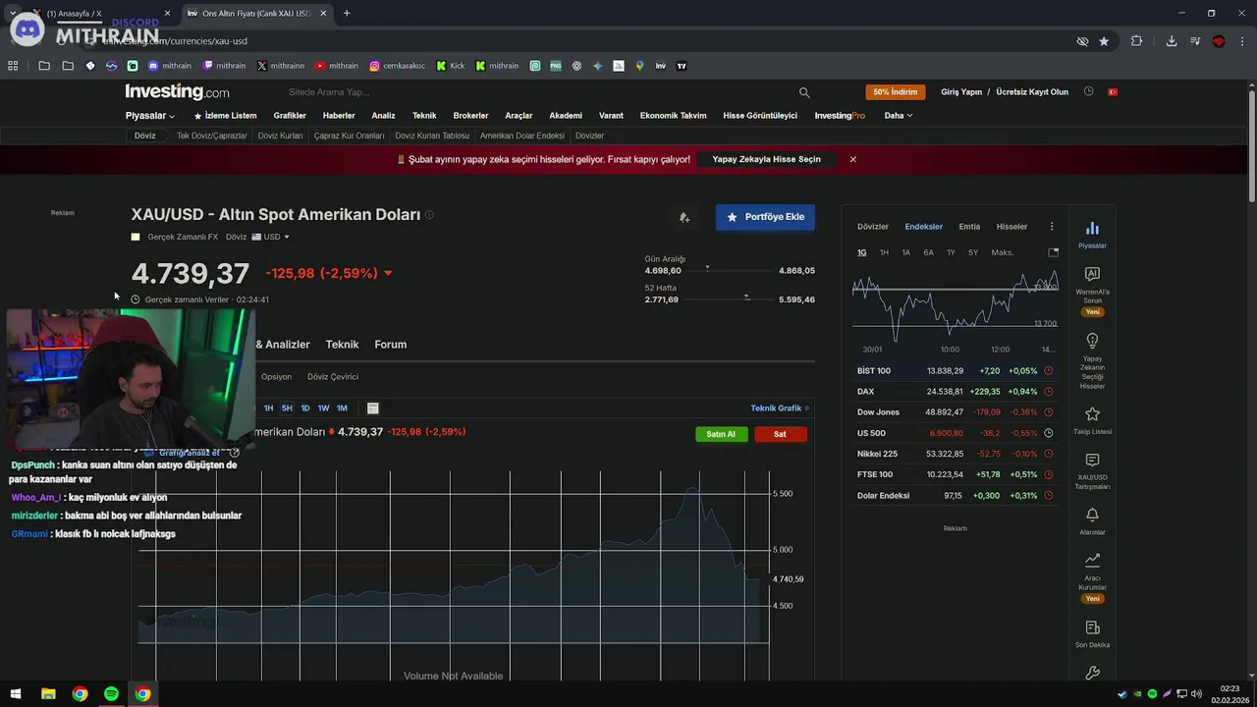Open the browser downloads icon
The height and width of the screenshot is (707, 1257).
(1172, 41)
